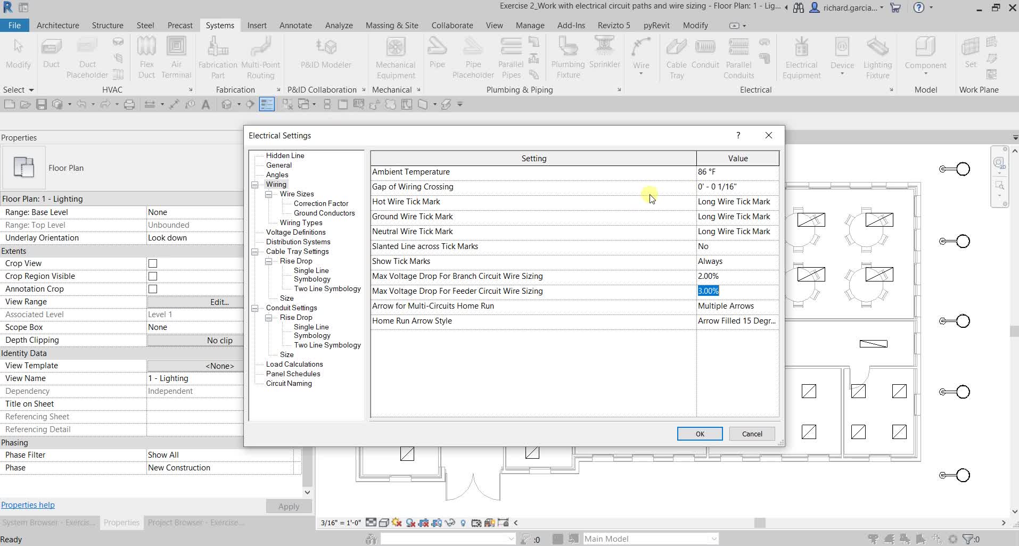Click the Electrical Equipment tool
Viewport: 1019px width, 546px height.
point(801,56)
